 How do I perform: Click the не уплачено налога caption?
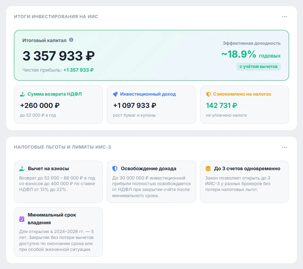pos(226,115)
